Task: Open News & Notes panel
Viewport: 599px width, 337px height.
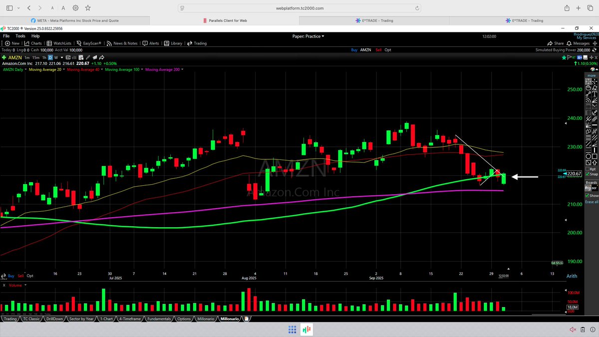Action: (x=122, y=43)
